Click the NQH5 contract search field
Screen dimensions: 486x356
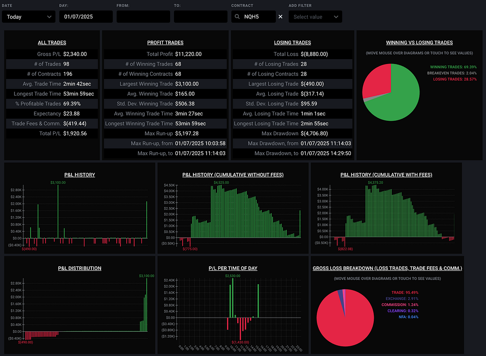pos(254,16)
